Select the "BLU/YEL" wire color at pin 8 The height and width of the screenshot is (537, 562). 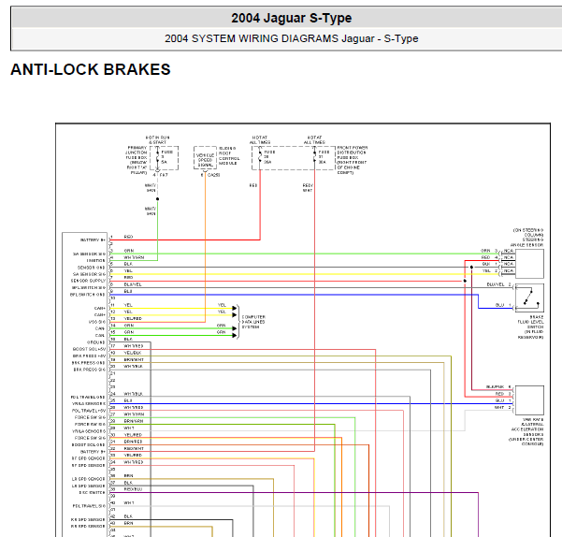coord(133,284)
